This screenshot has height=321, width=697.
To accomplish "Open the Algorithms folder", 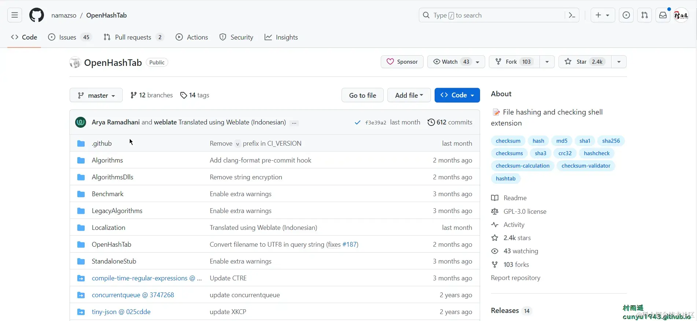I will (107, 160).
